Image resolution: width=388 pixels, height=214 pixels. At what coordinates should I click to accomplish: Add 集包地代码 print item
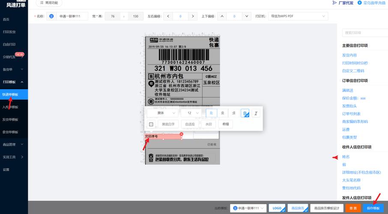coord(351,188)
